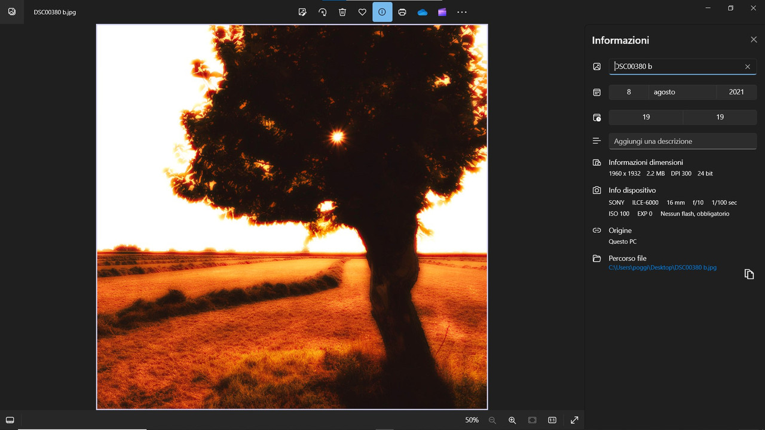Click the Informazioni panel heading
The image size is (765, 430).
[620, 40]
